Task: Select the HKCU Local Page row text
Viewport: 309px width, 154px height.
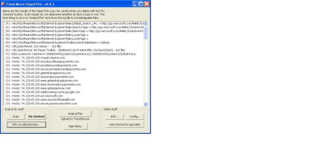Action: (47, 35)
